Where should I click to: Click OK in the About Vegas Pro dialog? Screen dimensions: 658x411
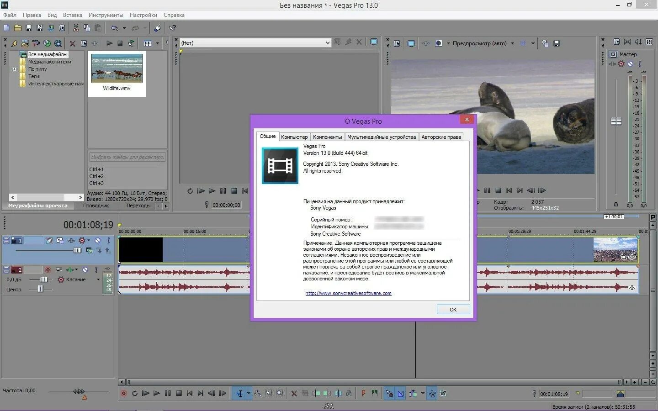tap(453, 309)
